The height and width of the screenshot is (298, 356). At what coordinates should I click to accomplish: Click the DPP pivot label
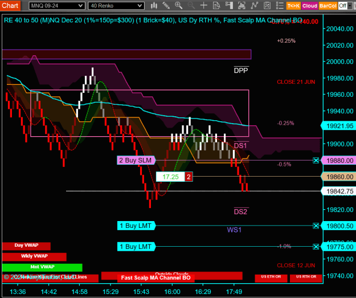[x=241, y=71]
